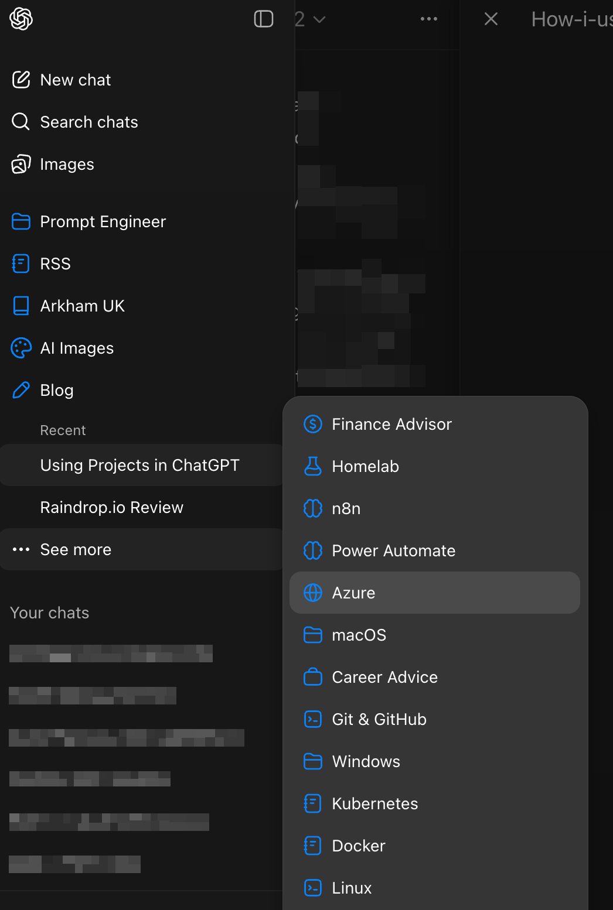Select the Career Advice briefcase icon
The height and width of the screenshot is (910, 613).
point(313,677)
